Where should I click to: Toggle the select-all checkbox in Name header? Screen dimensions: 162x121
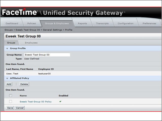pyautogui.click(x=10, y=96)
